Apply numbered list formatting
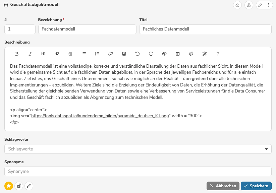 tap(97, 54)
